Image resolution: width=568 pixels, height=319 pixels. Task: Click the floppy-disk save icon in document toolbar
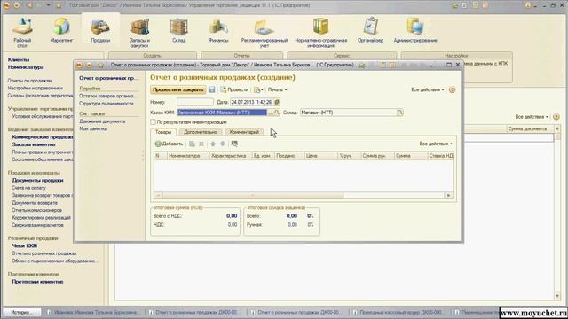click(x=212, y=89)
